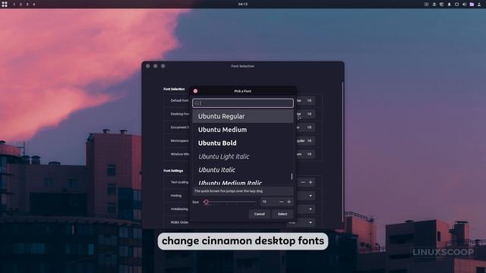486x273 pixels.
Task: Click the Font Selection window scrollbar
Action: pos(342,152)
